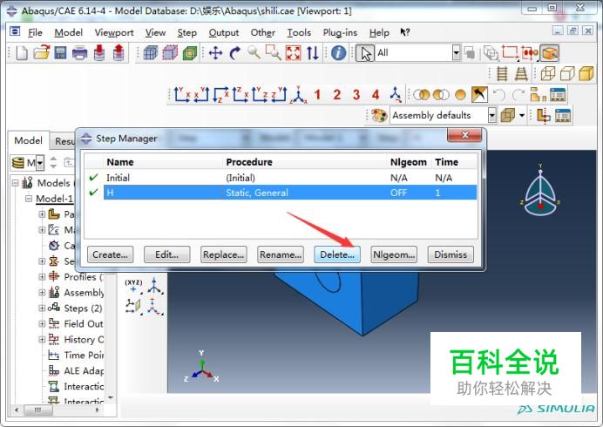Apply custom view number 4
The width and height of the screenshot is (603, 427).
pos(376,95)
